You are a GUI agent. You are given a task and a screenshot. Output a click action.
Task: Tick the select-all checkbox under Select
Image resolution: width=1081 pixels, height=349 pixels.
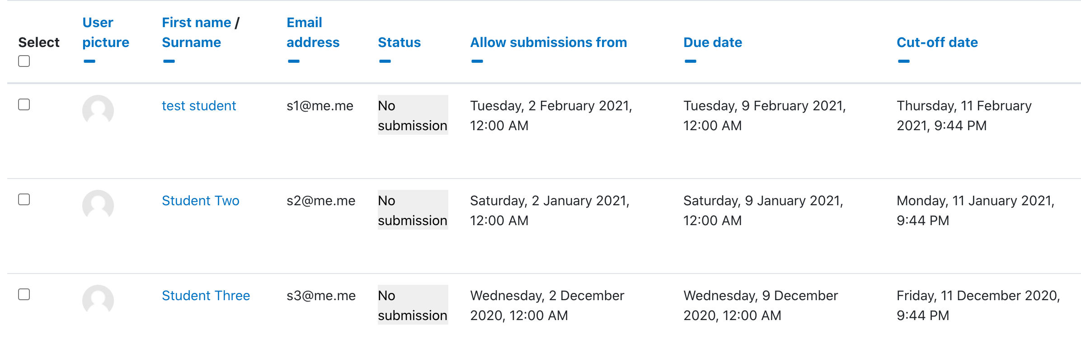click(x=24, y=61)
